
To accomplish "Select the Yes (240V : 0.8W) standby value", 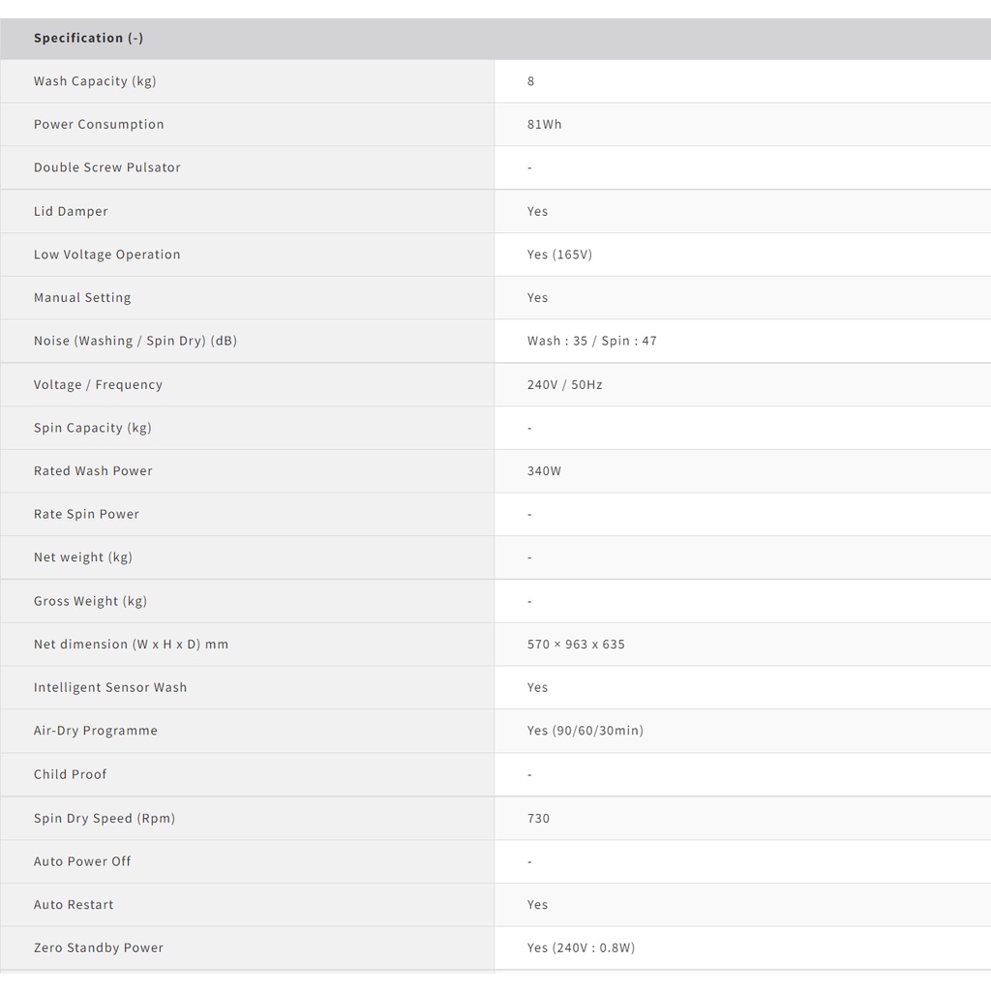I will click(581, 947).
